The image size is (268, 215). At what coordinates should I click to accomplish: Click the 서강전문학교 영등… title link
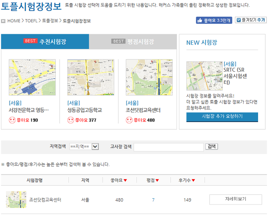coord(29,110)
